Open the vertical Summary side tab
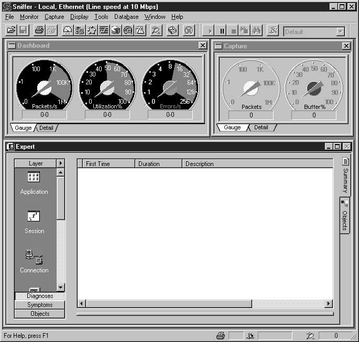The width and height of the screenshot is (359, 342). (345, 175)
